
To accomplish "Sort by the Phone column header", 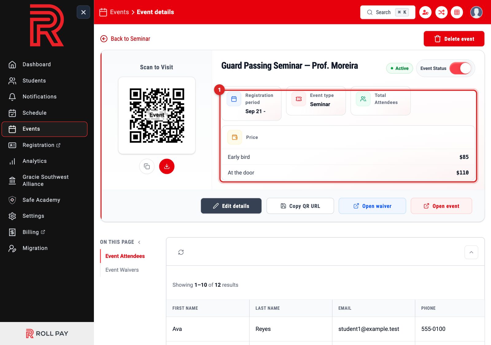I will 450,308.
